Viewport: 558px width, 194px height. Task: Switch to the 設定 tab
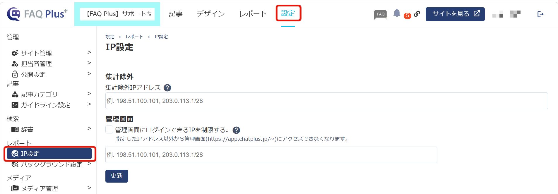click(x=288, y=13)
